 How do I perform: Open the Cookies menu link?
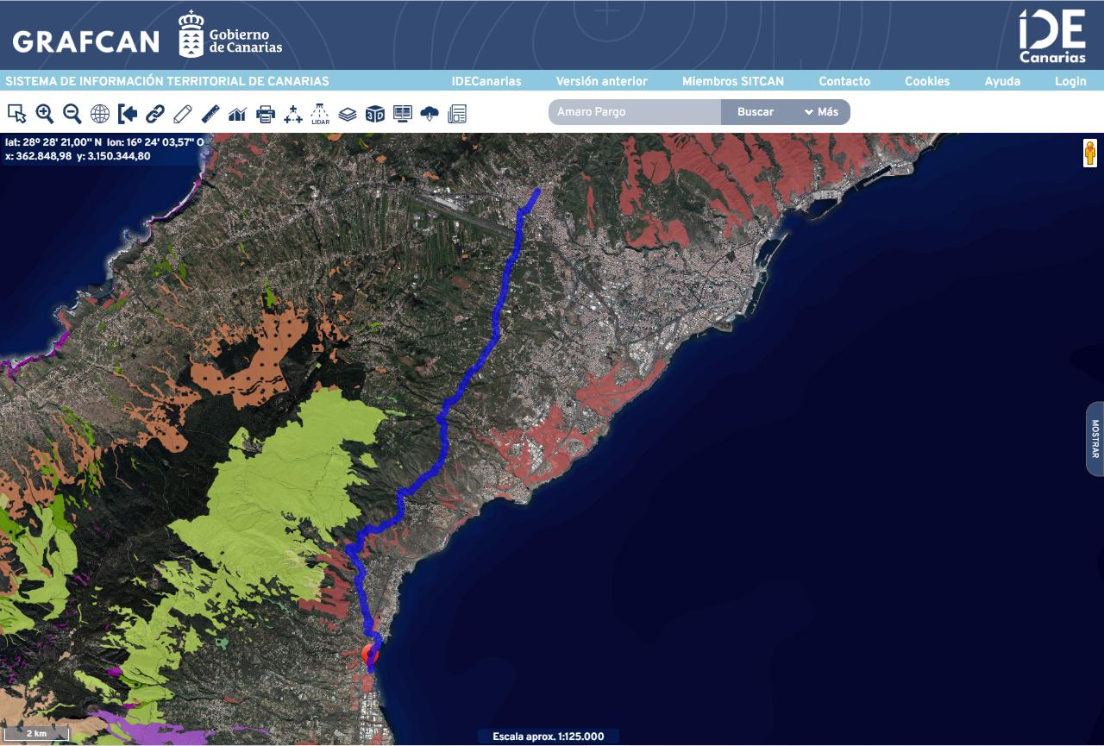927,81
